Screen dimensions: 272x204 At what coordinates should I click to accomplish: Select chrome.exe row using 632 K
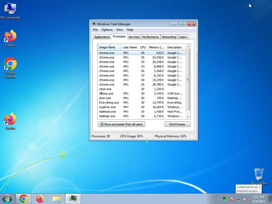coord(142,53)
